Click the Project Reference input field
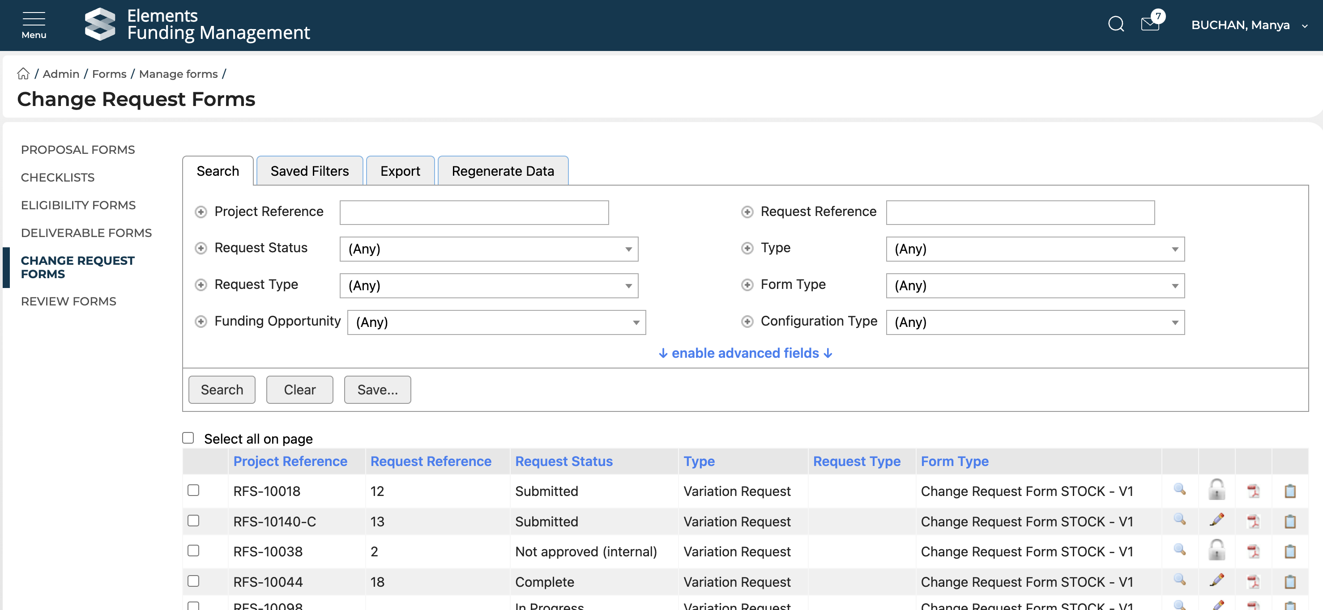This screenshot has height=610, width=1323. tap(474, 212)
